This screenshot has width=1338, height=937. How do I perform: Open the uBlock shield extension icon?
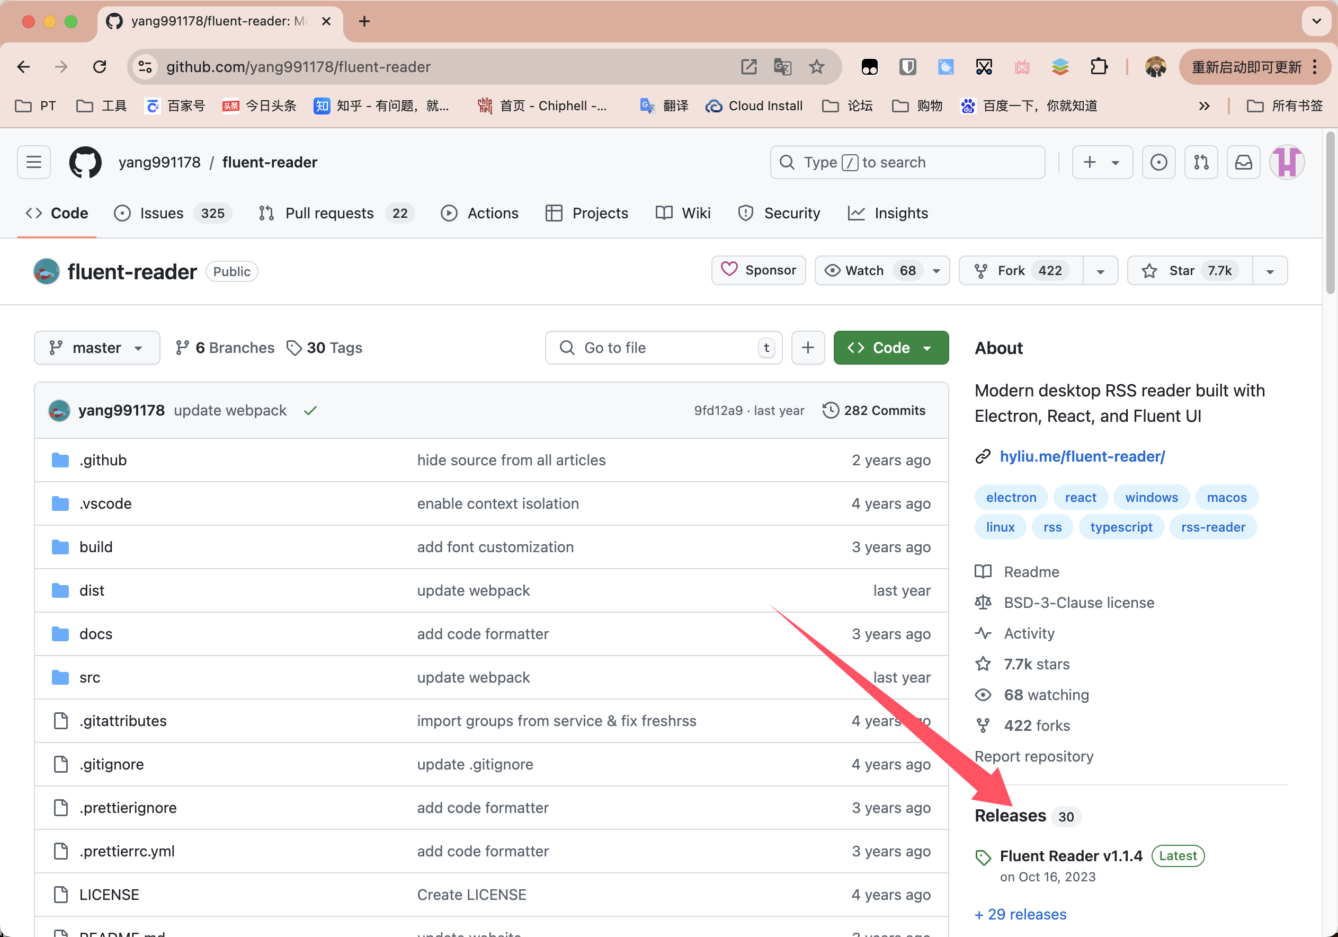click(x=907, y=67)
